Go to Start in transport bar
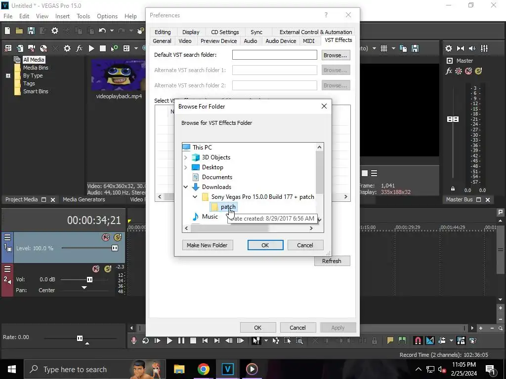This screenshot has height=379, width=506. [x=205, y=341]
